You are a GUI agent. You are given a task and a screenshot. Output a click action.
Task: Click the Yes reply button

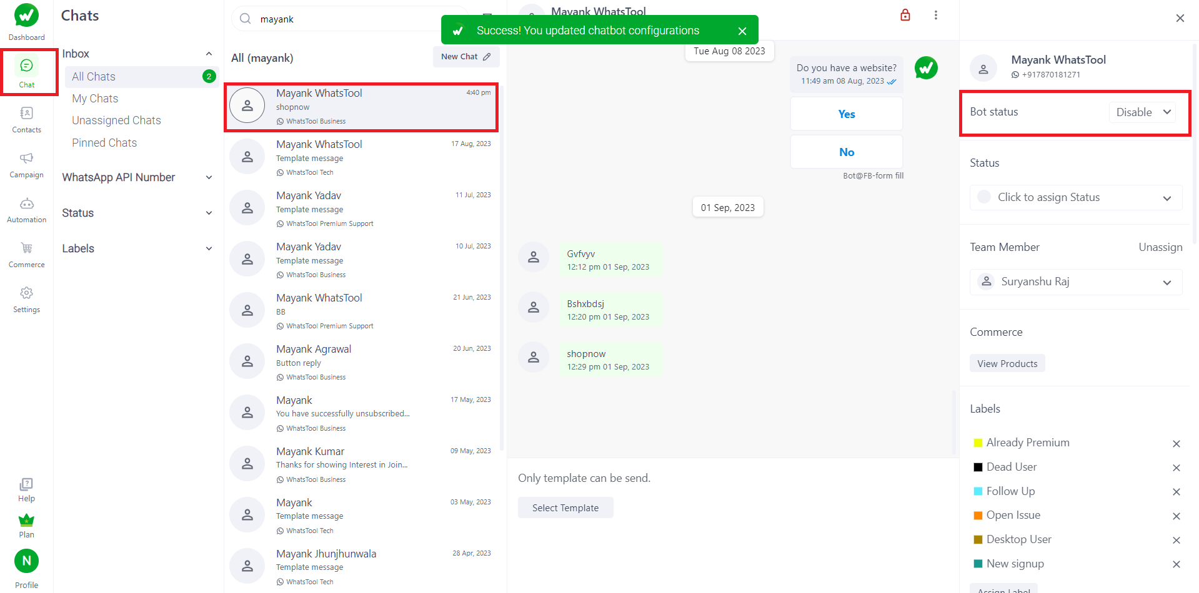[847, 114]
